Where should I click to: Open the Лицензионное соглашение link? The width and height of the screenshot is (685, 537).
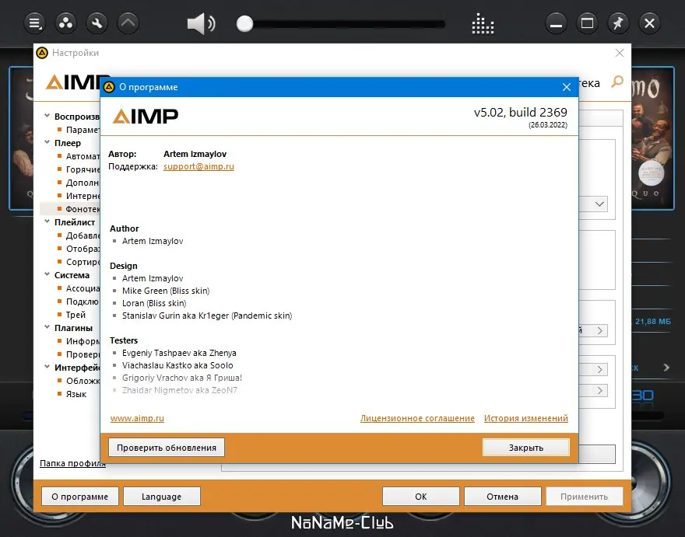click(417, 418)
